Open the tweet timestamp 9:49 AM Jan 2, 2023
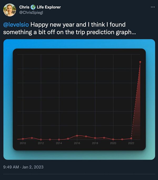 pyautogui.click(x=23, y=167)
